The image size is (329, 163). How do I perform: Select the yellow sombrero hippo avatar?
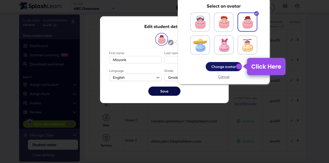[x=200, y=45]
